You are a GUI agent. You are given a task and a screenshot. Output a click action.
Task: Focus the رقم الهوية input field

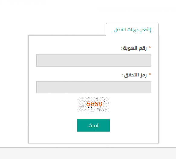[x=94, y=60]
